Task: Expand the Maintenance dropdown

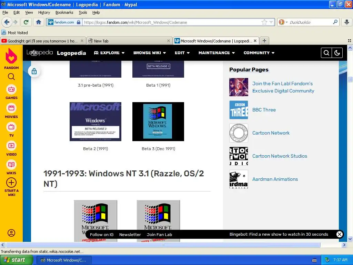Action: (216, 53)
